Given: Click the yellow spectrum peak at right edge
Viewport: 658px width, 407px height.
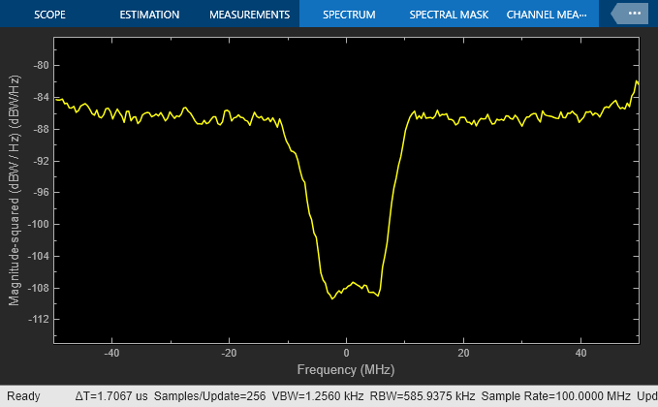Looking at the screenshot, I should click(x=637, y=81).
